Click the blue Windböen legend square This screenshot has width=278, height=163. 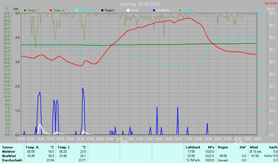click(154, 11)
